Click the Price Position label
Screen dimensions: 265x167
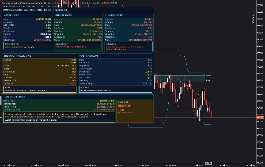[x=9, y=40]
